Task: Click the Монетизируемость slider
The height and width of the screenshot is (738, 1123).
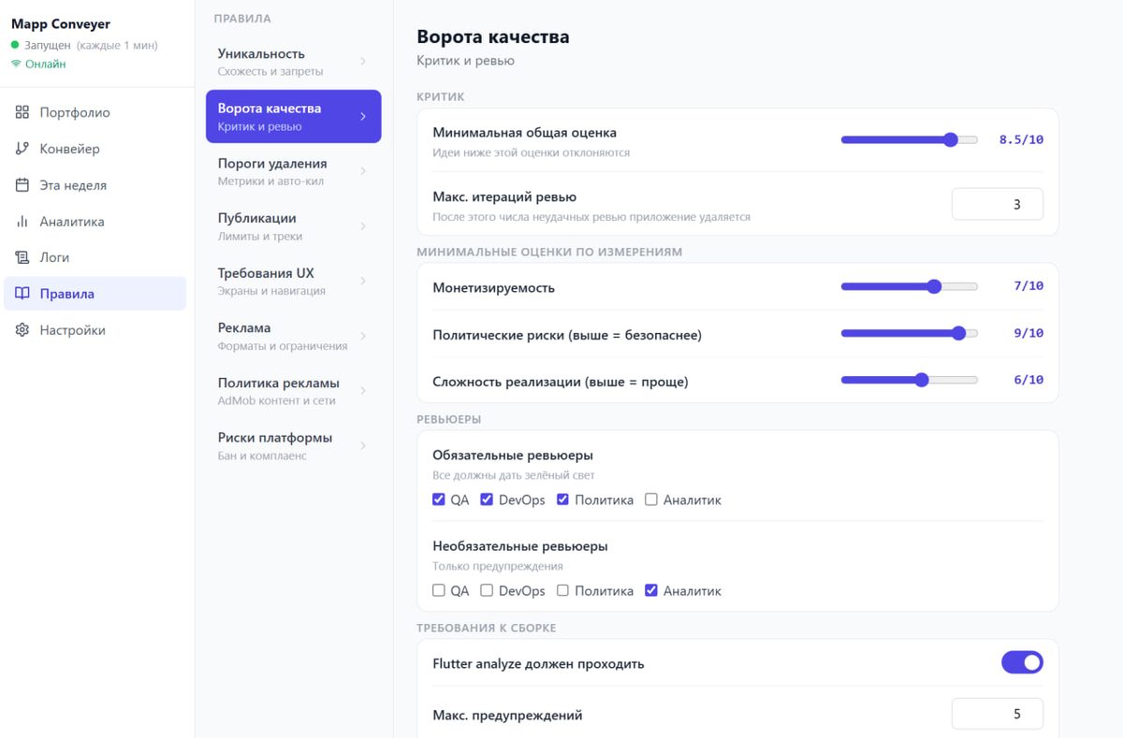Action: (909, 286)
